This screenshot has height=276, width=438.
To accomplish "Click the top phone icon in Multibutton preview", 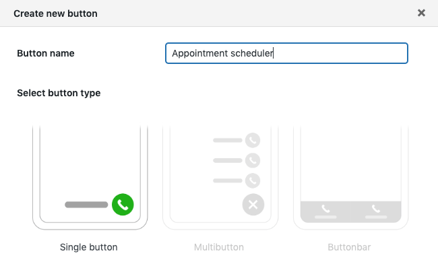I will pyautogui.click(x=253, y=141).
